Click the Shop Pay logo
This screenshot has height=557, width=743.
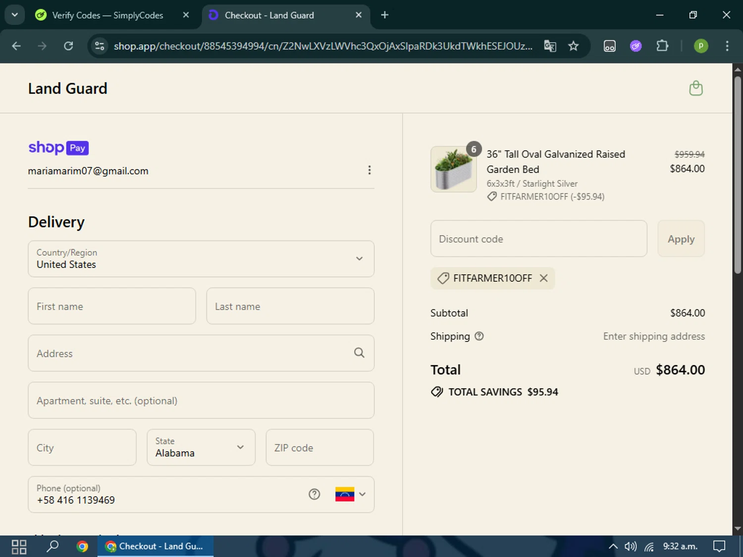(58, 148)
